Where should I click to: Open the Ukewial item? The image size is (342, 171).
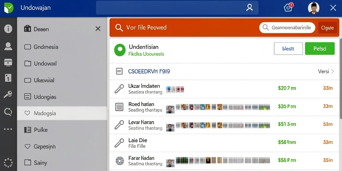tap(62, 80)
